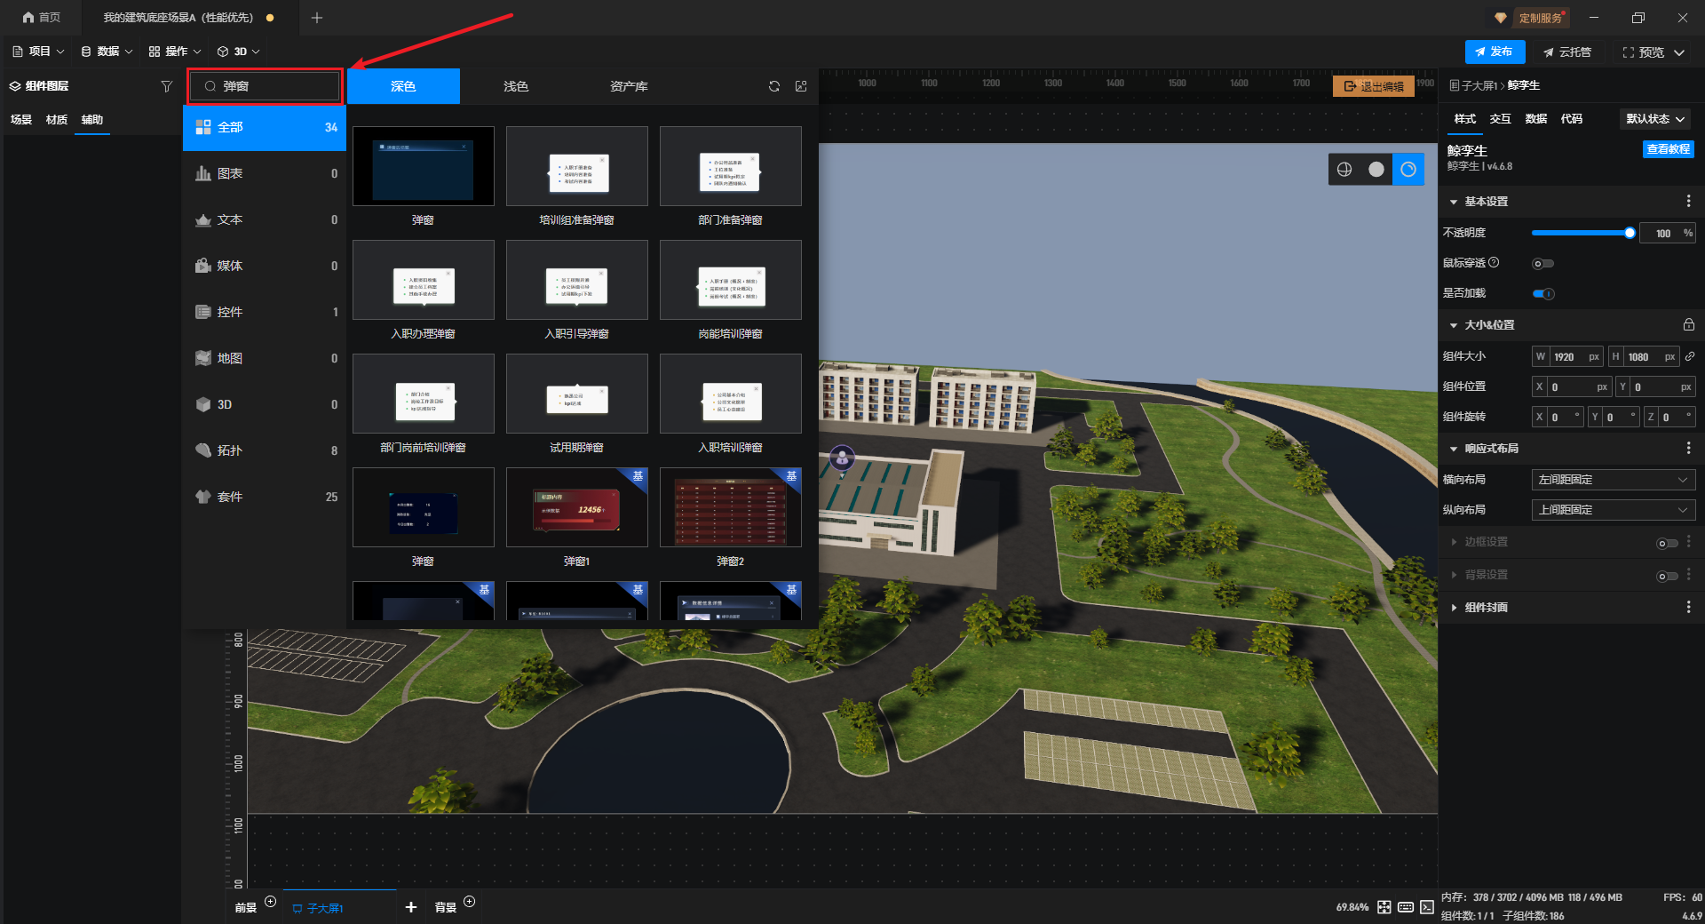Open the 交互 tab in properties panel

pos(1500,119)
